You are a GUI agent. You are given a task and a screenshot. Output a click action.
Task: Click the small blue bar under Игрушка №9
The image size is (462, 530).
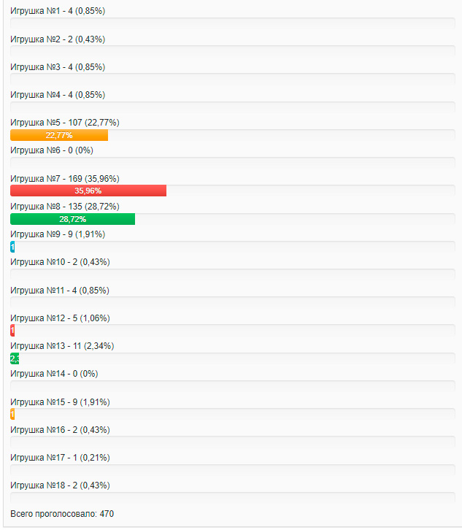point(12,247)
